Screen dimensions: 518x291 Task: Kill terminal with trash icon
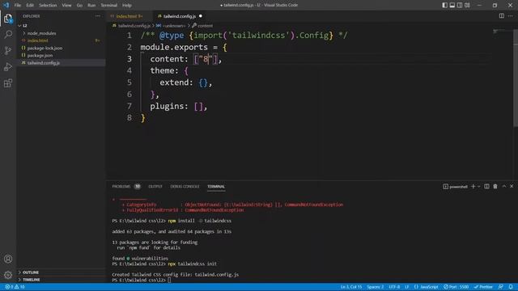click(x=495, y=187)
